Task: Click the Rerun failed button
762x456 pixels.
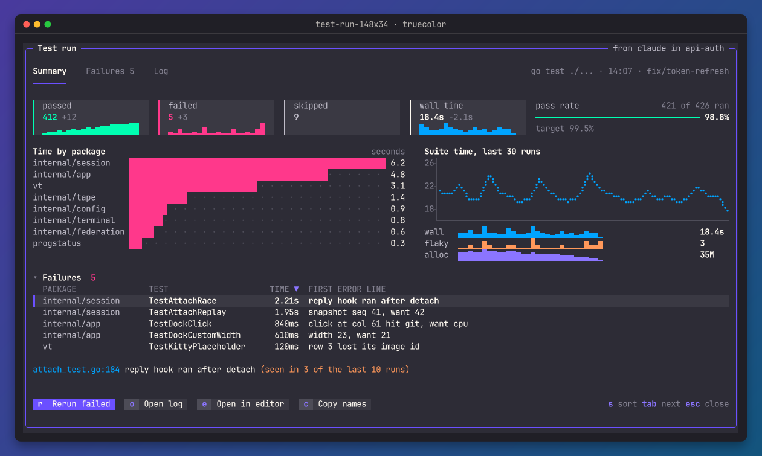Action: pyautogui.click(x=74, y=404)
